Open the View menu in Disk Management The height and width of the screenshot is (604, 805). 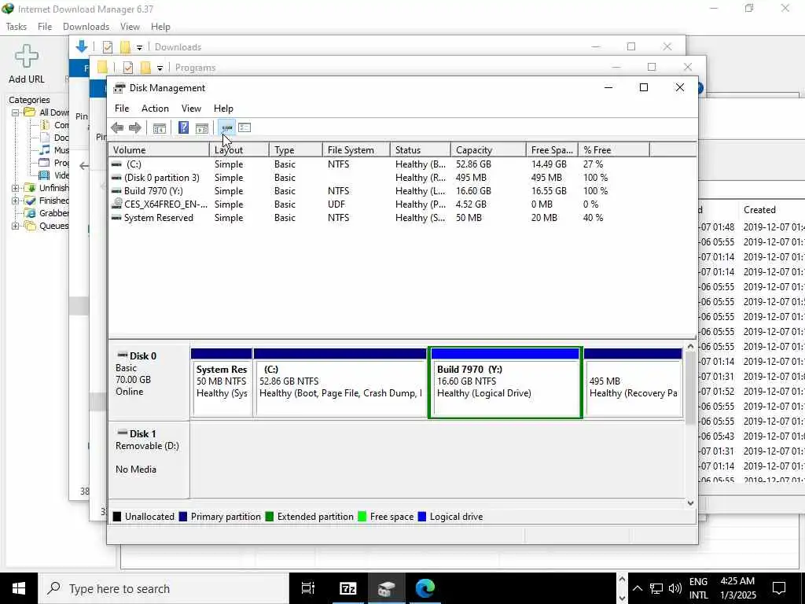[191, 109]
